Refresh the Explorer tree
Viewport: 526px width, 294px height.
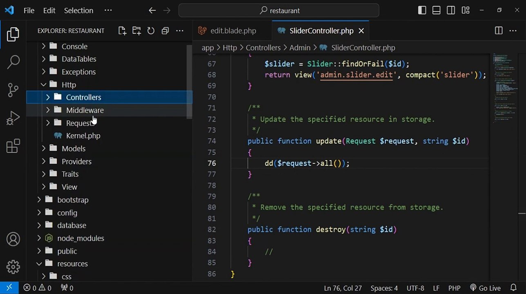151,31
